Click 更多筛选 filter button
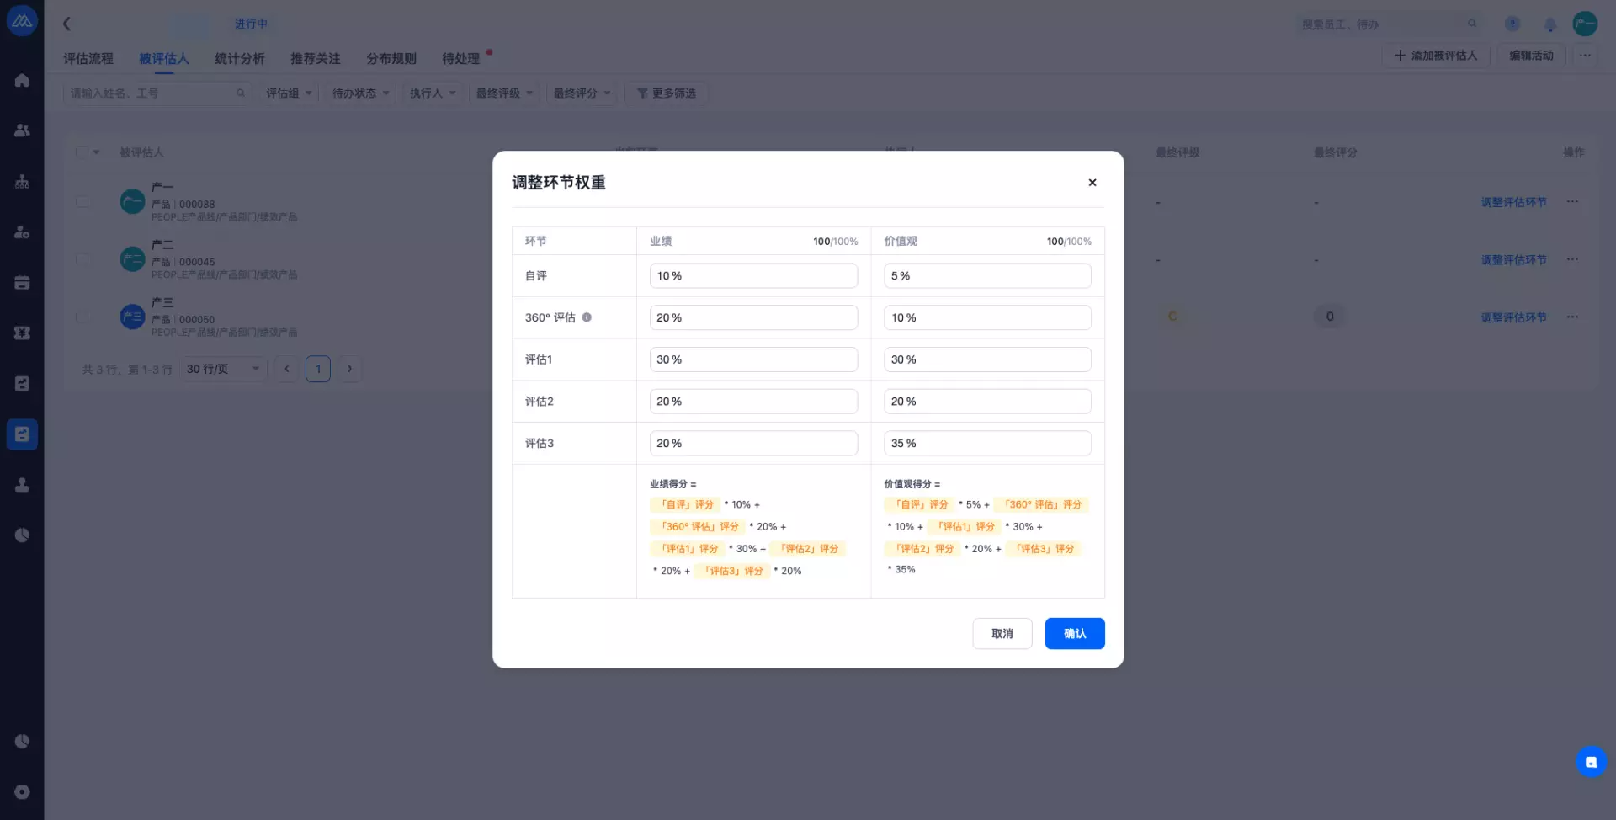 666,93
